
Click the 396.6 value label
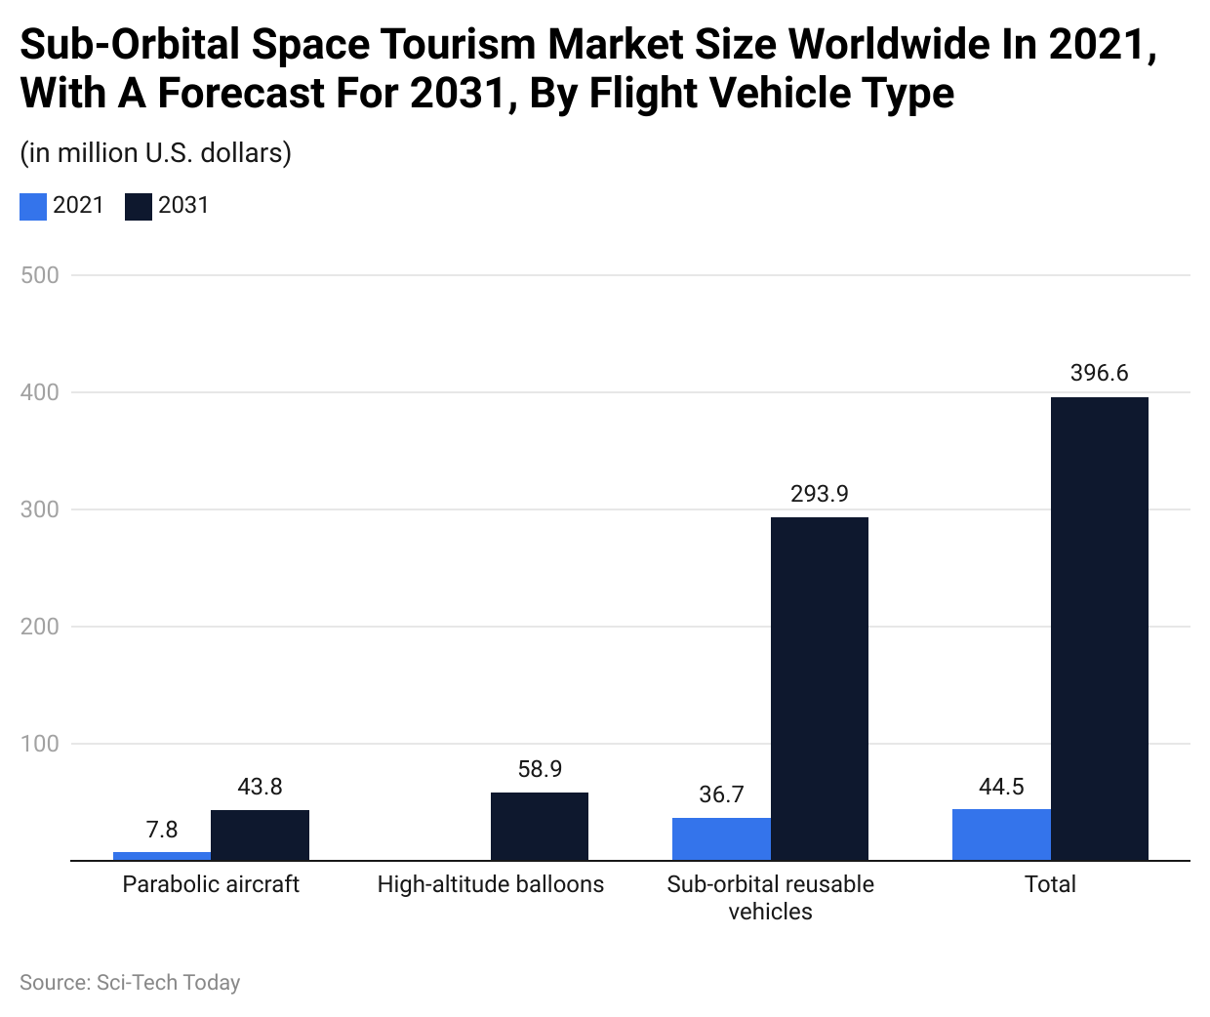(1099, 373)
